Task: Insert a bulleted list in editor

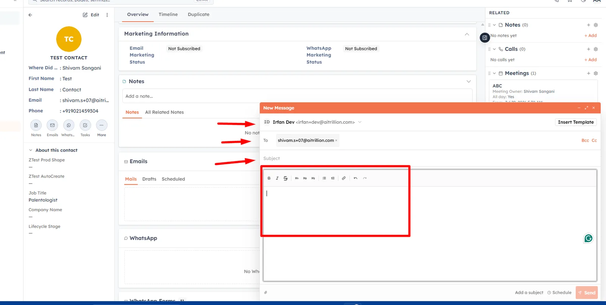Action: [x=324, y=178]
